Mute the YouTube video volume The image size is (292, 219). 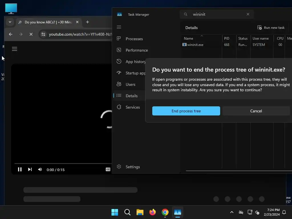click(x=40, y=169)
